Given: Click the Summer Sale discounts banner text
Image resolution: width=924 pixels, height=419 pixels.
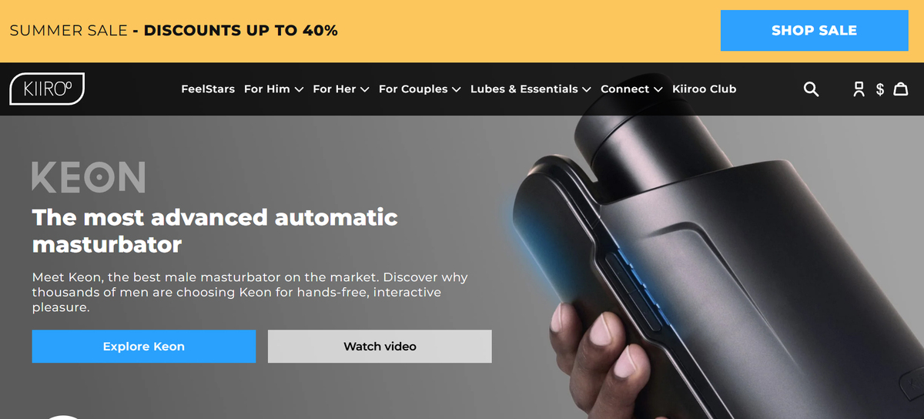Looking at the screenshot, I should pyautogui.click(x=173, y=31).
